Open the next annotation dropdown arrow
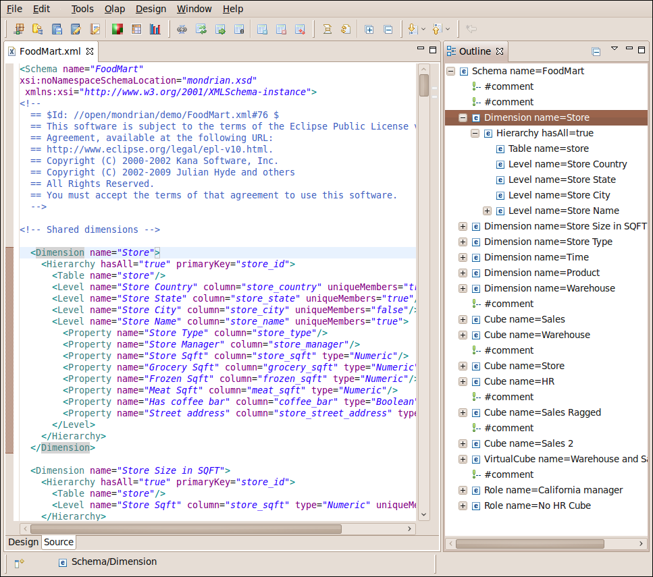This screenshot has width=653, height=577. pyautogui.click(x=423, y=30)
